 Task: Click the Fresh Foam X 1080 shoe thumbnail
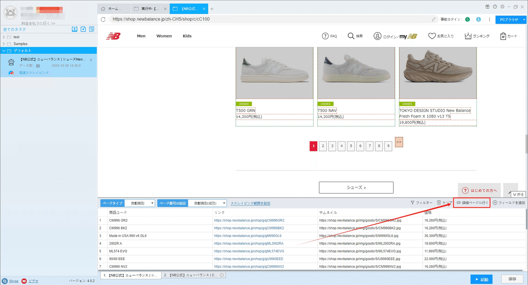[x=438, y=73]
